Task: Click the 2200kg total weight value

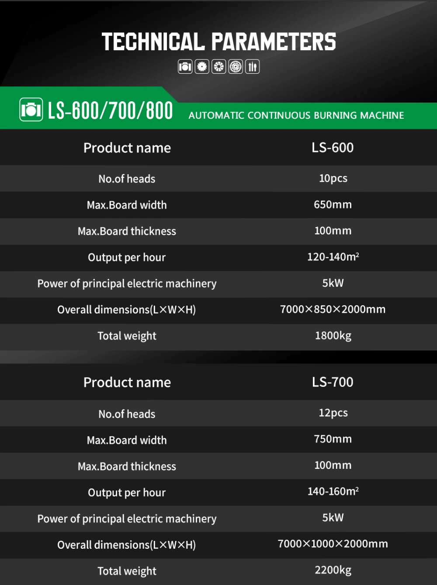Action: point(333,570)
